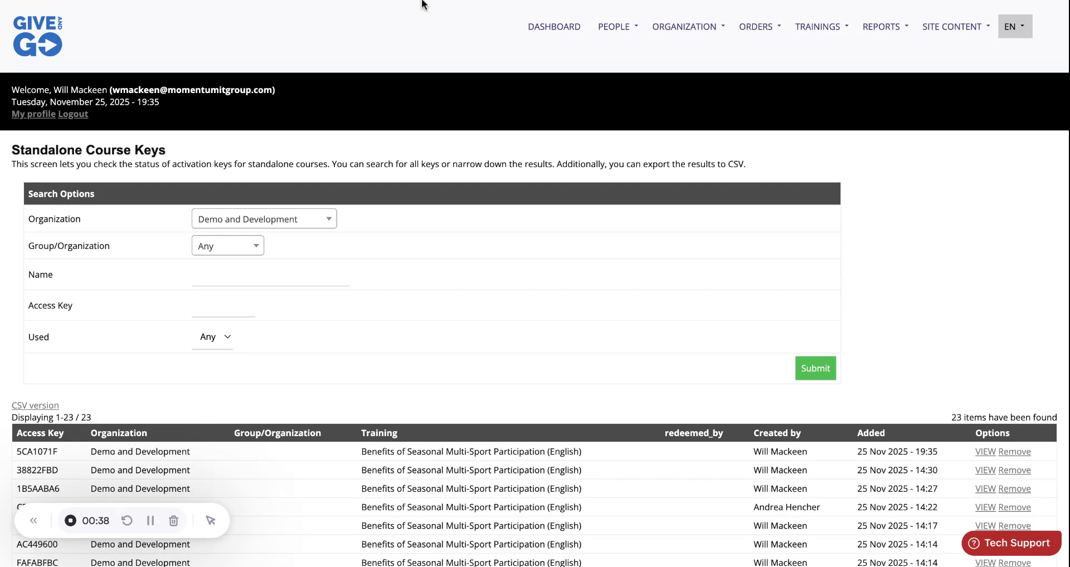Log out of the account
This screenshot has height=567, width=1070.
pyautogui.click(x=73, y=114)
